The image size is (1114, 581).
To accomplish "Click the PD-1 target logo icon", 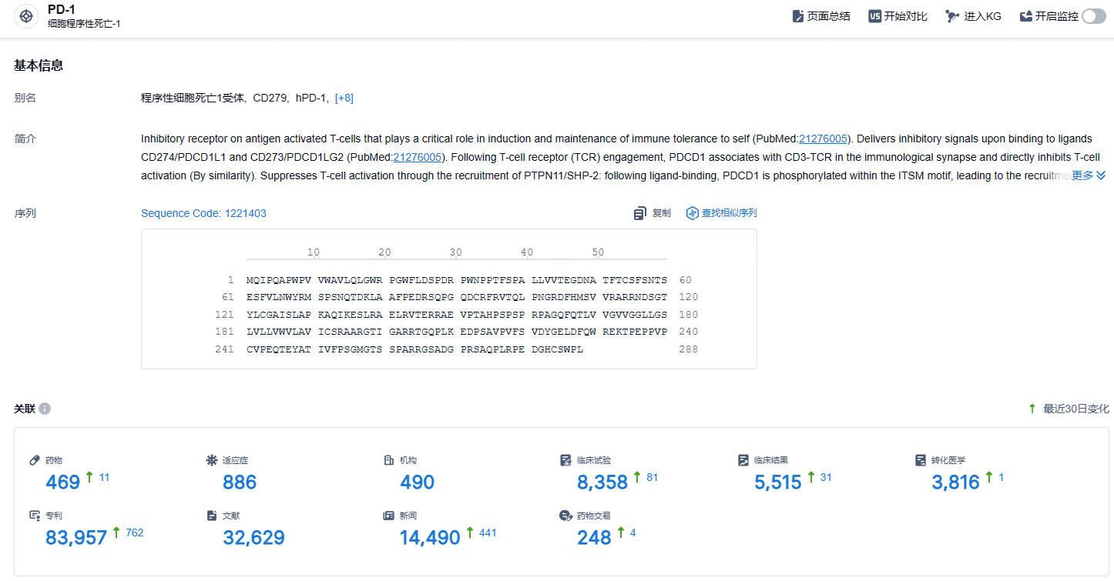I will tap(26, 16).
